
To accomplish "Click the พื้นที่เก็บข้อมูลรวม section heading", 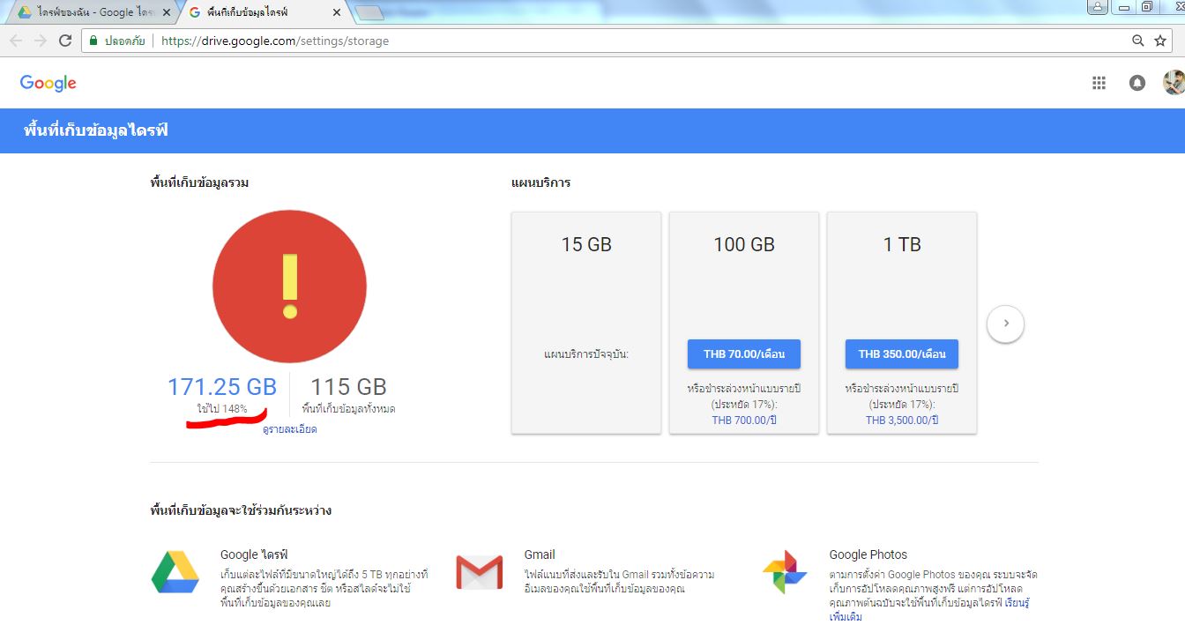I will (x=199, y=183).
